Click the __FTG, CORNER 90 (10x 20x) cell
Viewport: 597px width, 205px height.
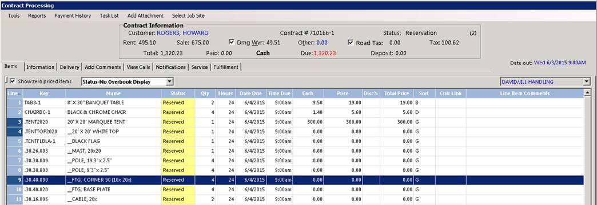(113, 180)
